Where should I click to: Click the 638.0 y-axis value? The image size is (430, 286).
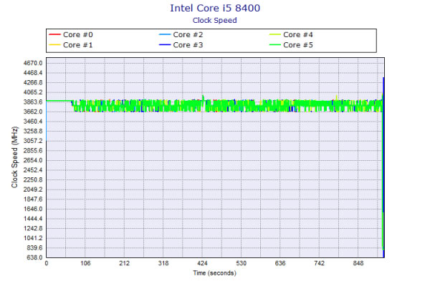pos(34,257)
